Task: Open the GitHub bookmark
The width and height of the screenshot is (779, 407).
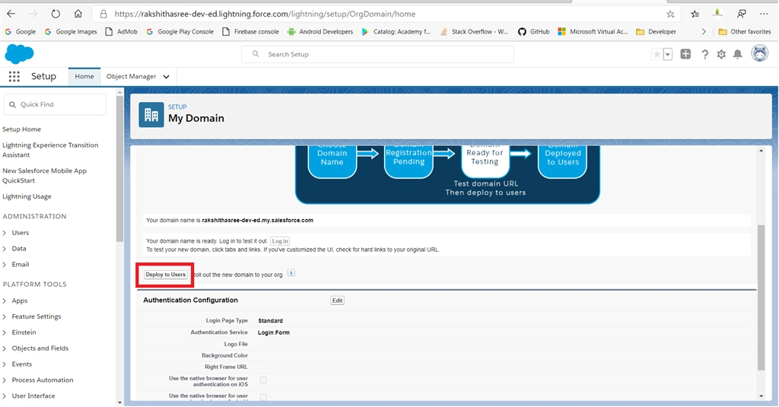Action: click(533, 31)
